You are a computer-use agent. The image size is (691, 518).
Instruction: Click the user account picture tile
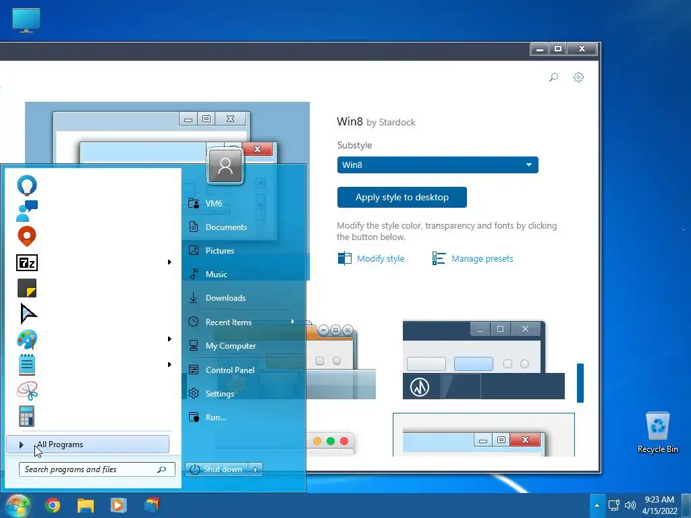pos(225,166)
